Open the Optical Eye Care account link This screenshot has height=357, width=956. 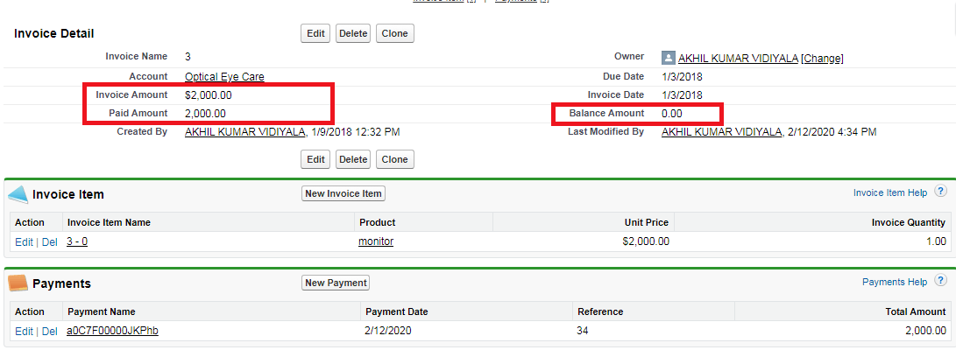pyautogui.click(x=224, y=77)
